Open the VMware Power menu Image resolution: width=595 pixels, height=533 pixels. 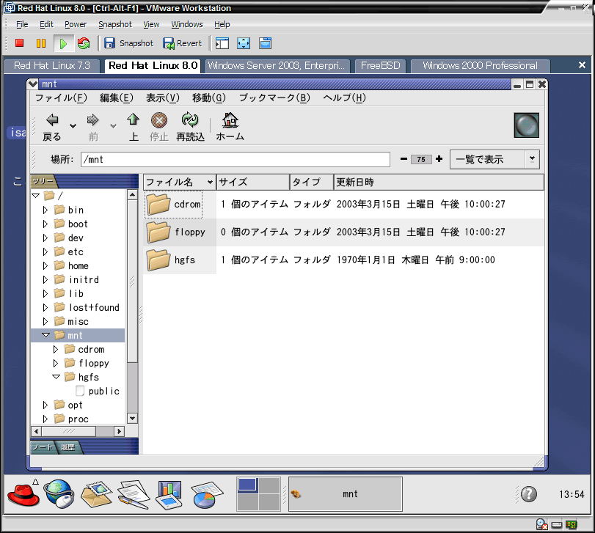[x=76, y=24]
